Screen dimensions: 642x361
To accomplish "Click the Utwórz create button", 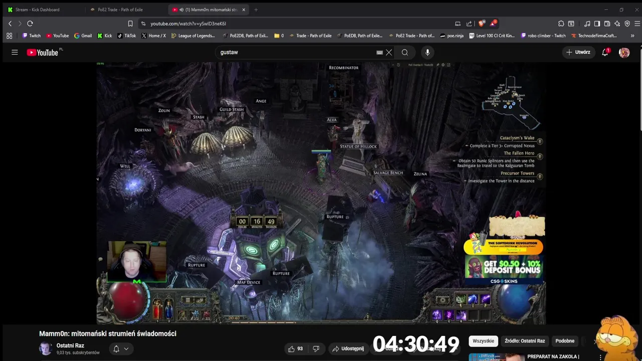I will pos(578,52).
